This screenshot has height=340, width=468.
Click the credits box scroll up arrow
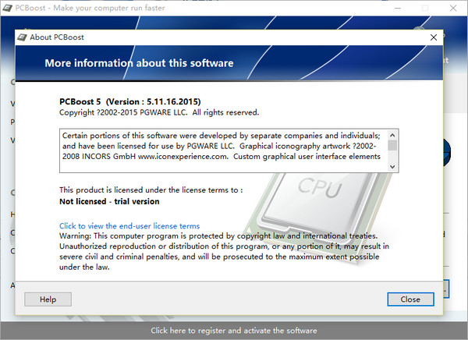(x=392, y=135)
